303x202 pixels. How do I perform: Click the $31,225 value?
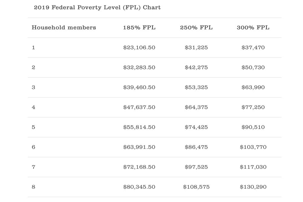point(196,48)
